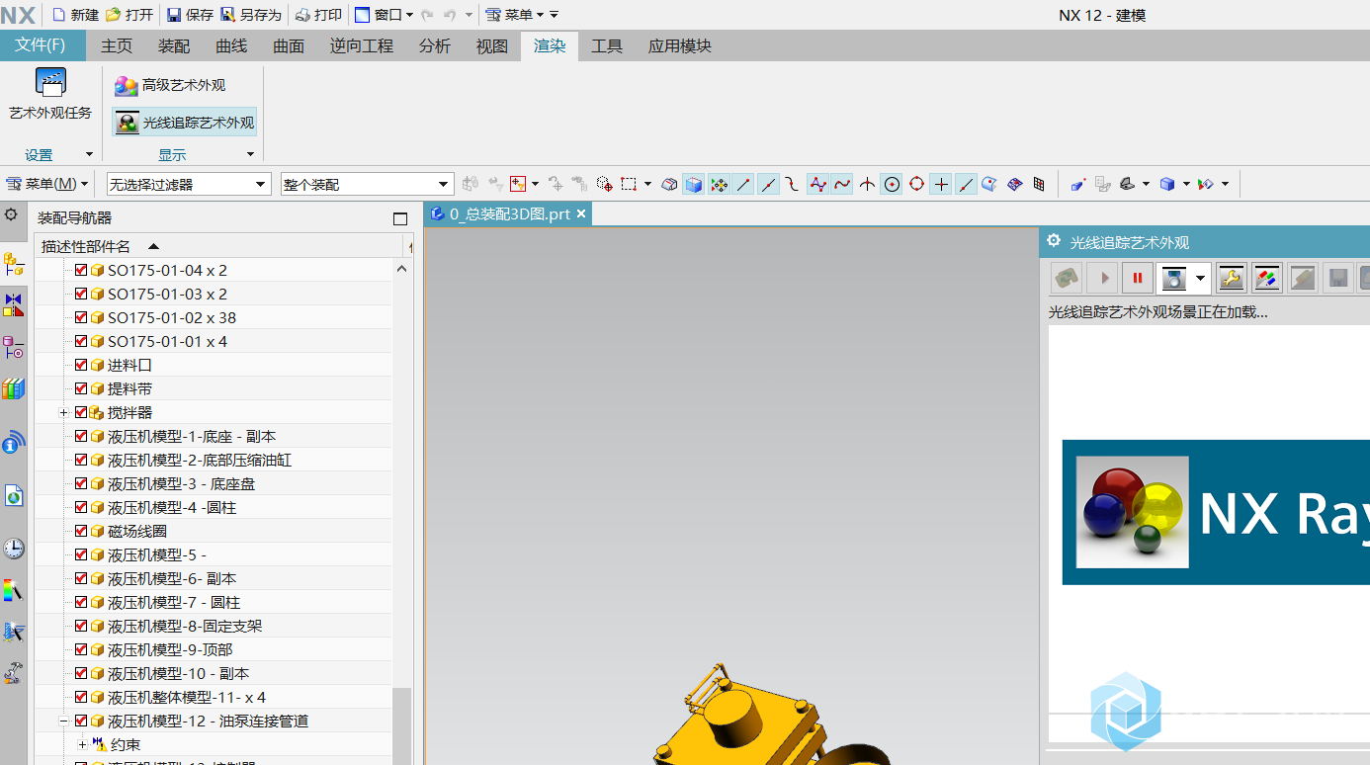
Task: Switch to the 分析 ribbon tab
Action: pos(435,45)
